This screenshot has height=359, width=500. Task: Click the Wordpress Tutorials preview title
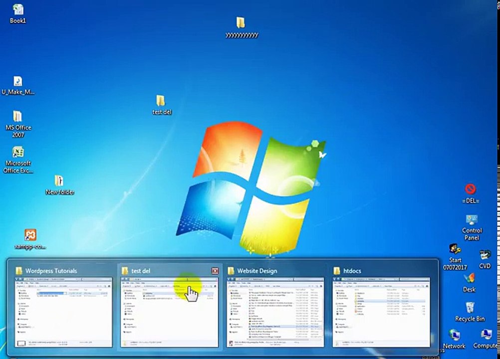point(51,271)
